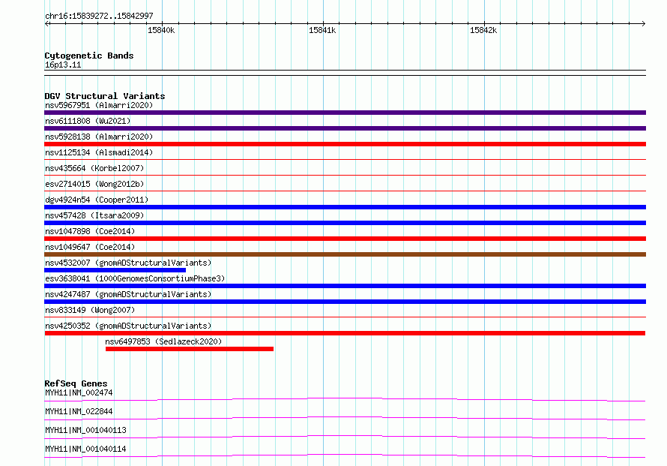
Task: Click the nsv5928138 (Almarri2020) red variant bar
Action: (345, 144)
